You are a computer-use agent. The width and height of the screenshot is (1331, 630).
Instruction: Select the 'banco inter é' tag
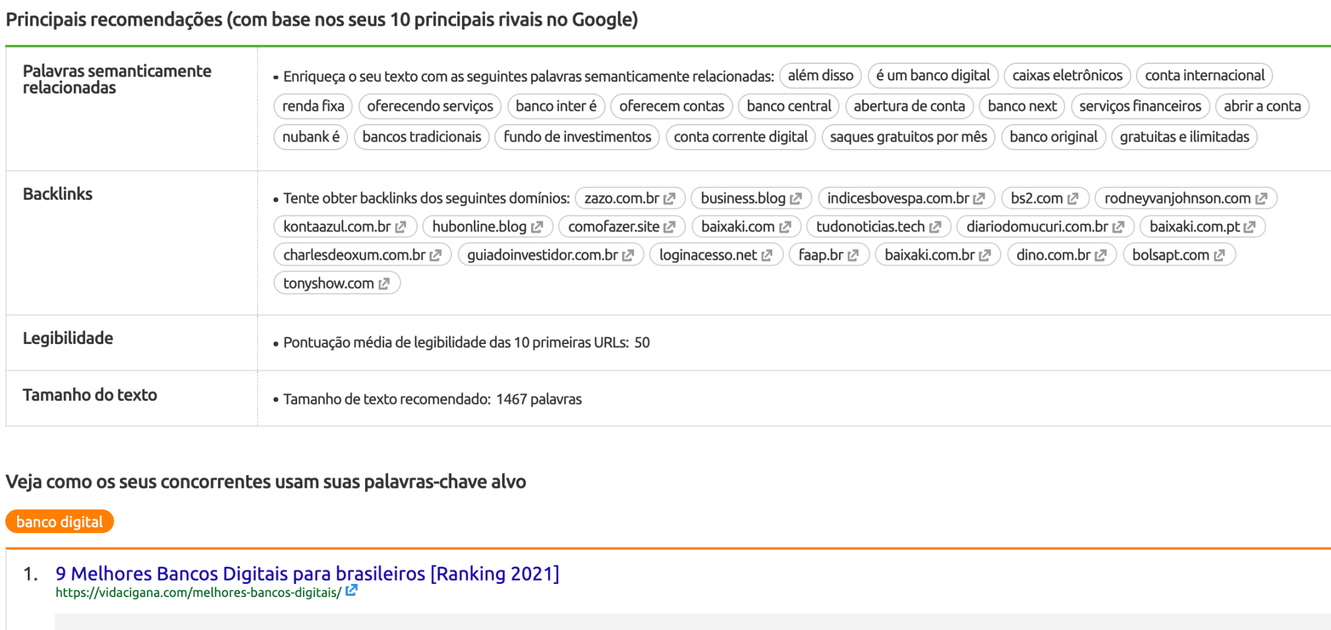point(556,106)
